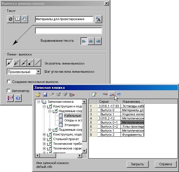179x172 pixels.
Task: Enable the Автоповтор checkbox
Action: point(9,91)
